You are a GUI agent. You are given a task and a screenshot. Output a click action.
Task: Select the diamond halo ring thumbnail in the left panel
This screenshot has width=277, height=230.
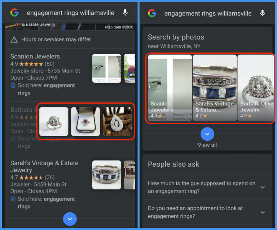(x=54, y=122)
